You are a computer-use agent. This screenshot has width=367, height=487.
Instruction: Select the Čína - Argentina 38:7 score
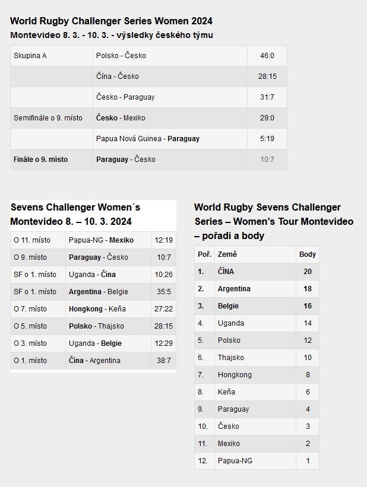pos(163,361)
